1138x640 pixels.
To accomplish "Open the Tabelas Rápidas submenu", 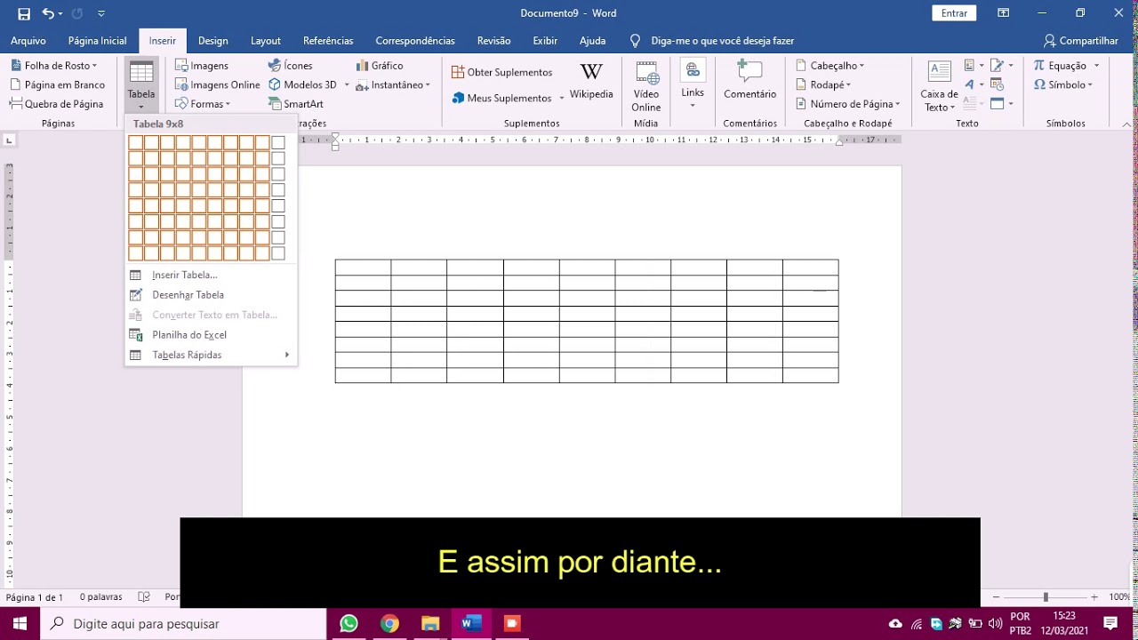I will point(211,356).
